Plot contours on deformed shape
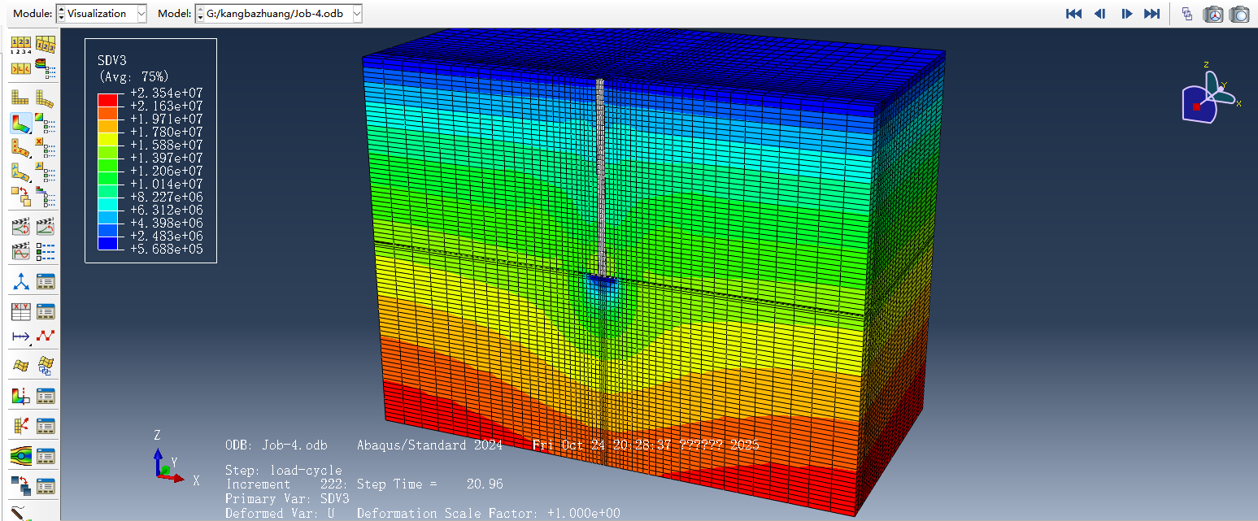 point(20,123)
